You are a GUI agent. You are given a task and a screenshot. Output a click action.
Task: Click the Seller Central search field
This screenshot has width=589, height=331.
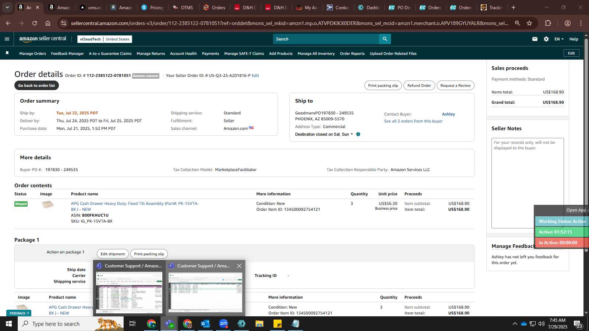[x=326, y=39]
